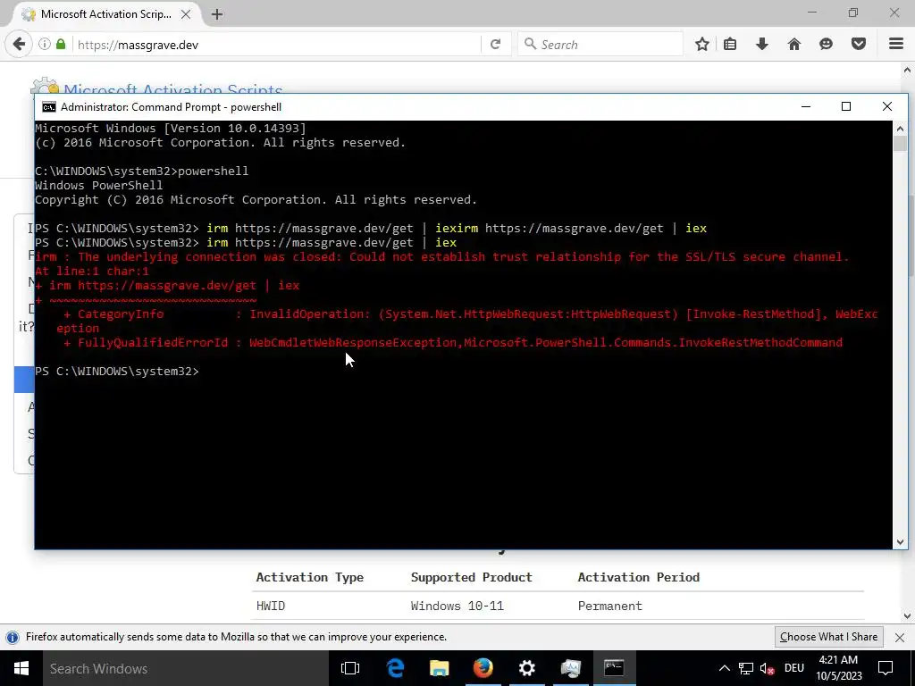The height and width of the screenshot is (686, 915).
Task: Switch to Firefox taskbar icon
Action: pyautogui.click(x=483, y=668)
